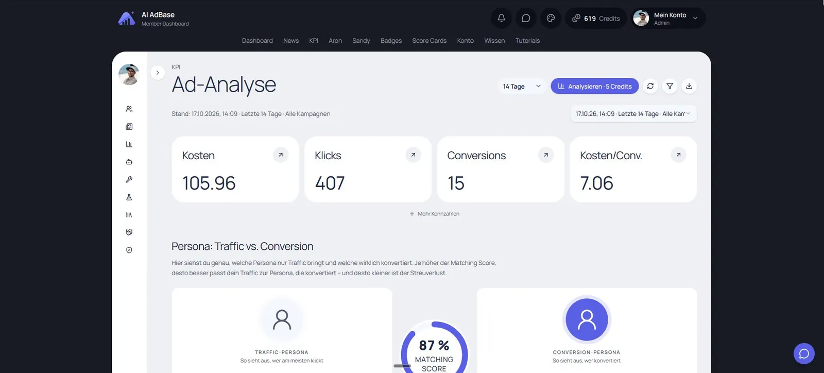Expand Mehr Kennzahlen
Screen dimensions: 824x373
pyautogui.click(x=434, y=214)
